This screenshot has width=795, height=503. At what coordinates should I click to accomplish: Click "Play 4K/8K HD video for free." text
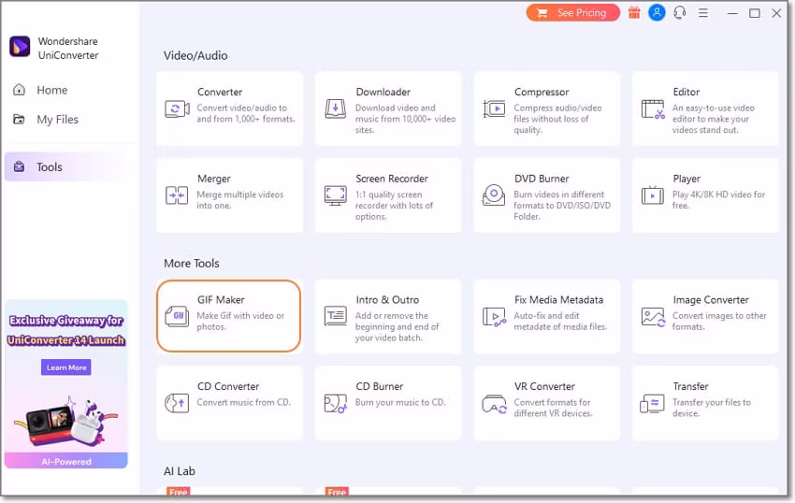[718, 200]
